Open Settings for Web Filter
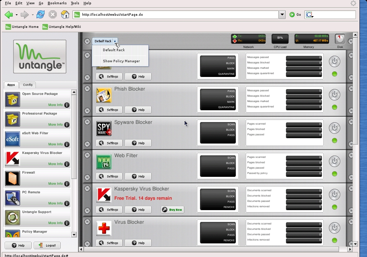Image resolution: width=367 pixels, height=257 pixels. (109, 176)
